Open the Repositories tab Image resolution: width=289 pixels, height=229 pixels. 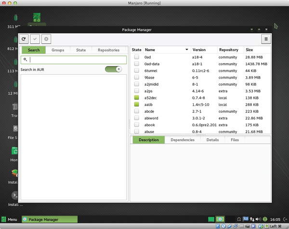(x=108, y=50)
